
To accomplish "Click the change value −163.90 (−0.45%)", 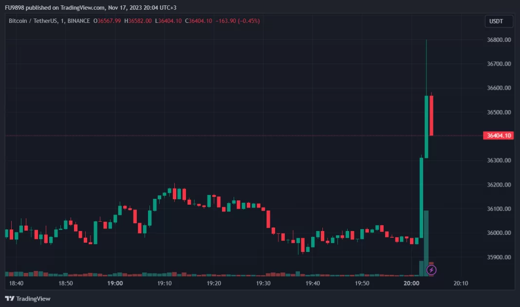I will point(239,21).
